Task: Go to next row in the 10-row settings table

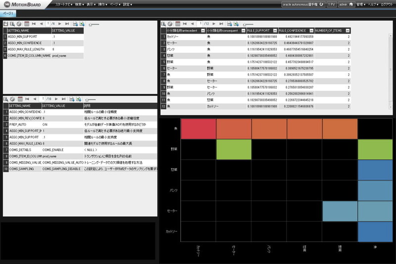Action: coord(56,99)
